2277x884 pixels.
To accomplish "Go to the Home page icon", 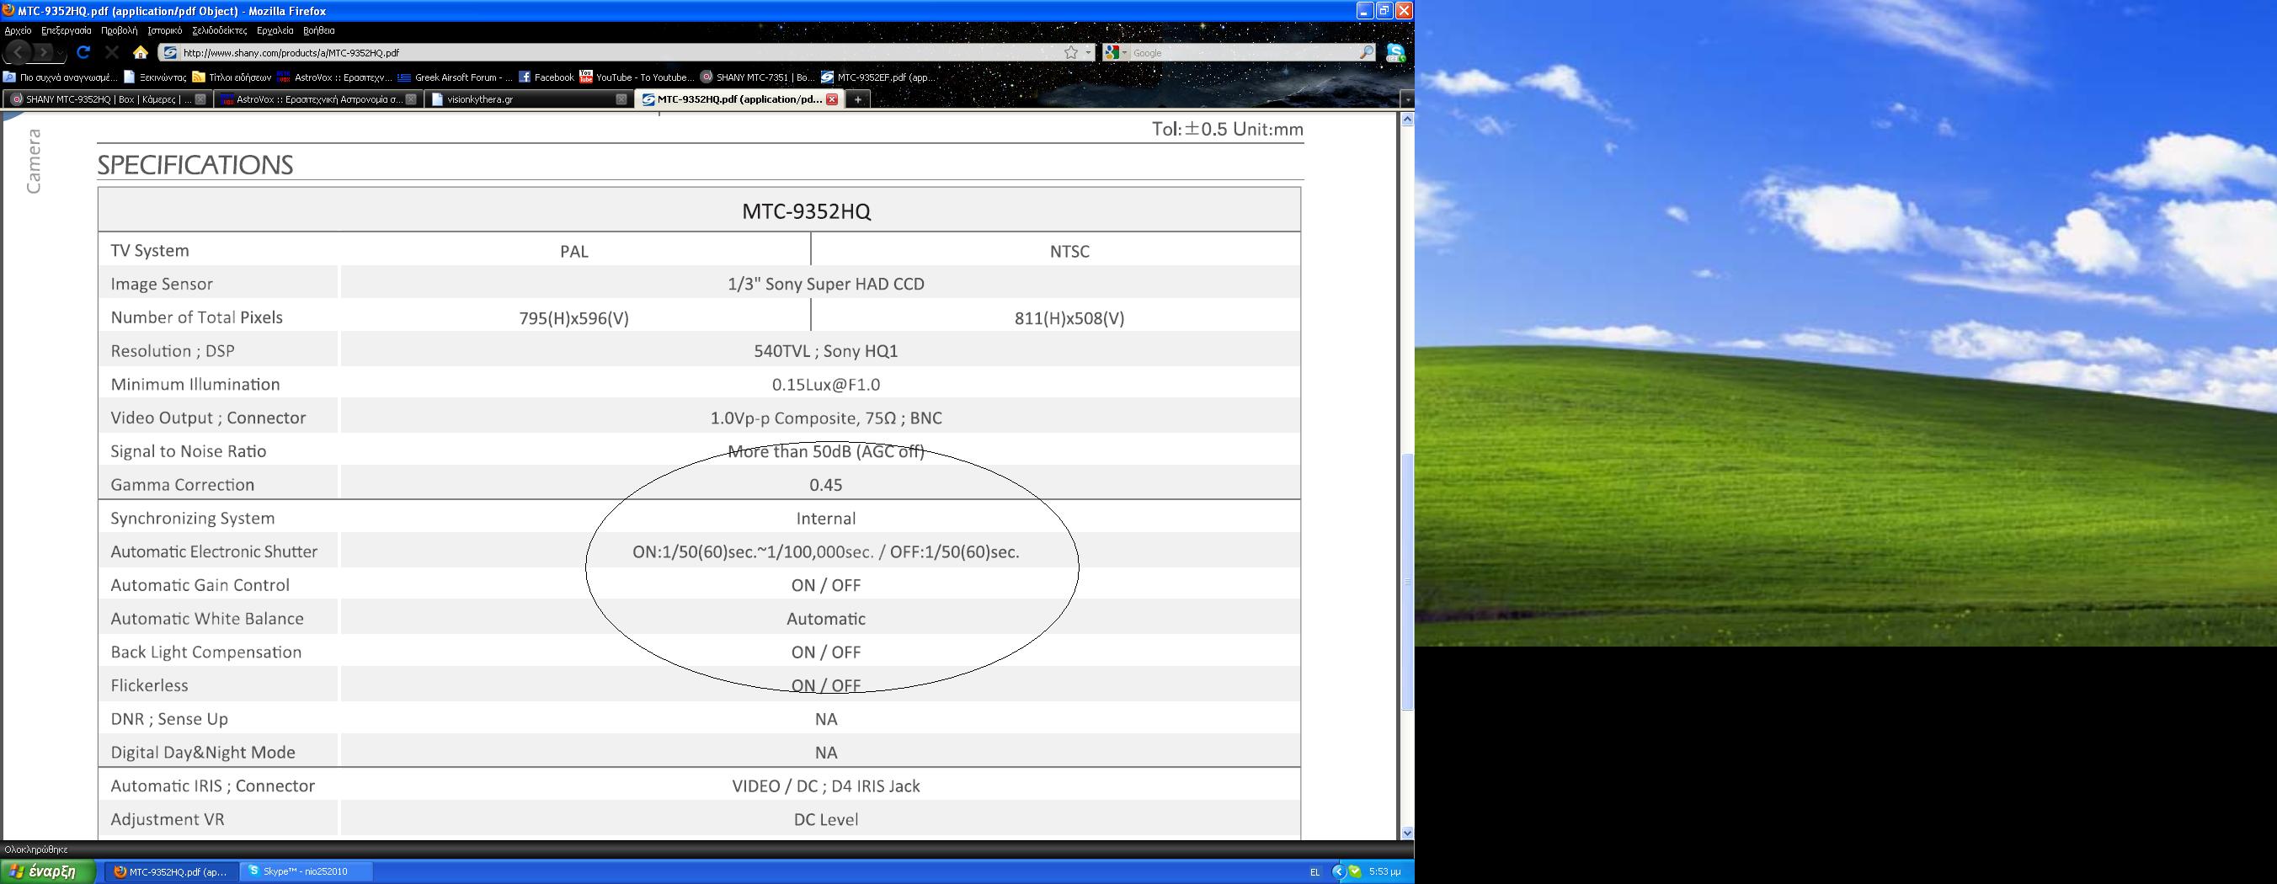I will coord(141,53).
